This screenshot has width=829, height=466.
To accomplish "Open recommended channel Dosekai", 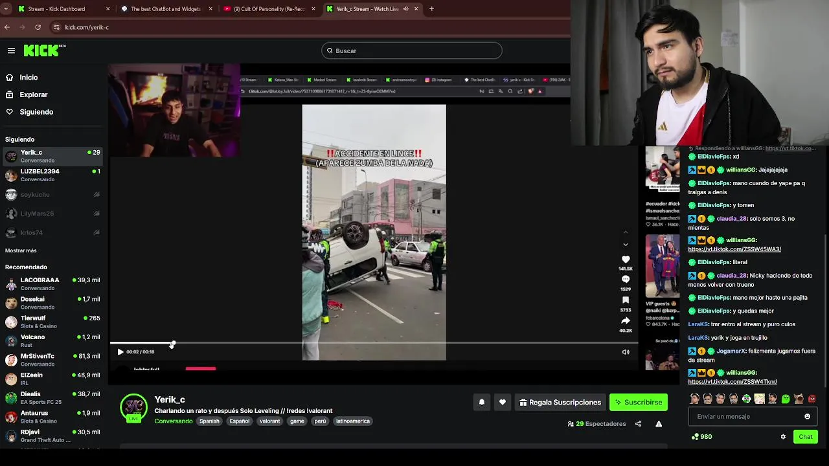I will (52, 303).
